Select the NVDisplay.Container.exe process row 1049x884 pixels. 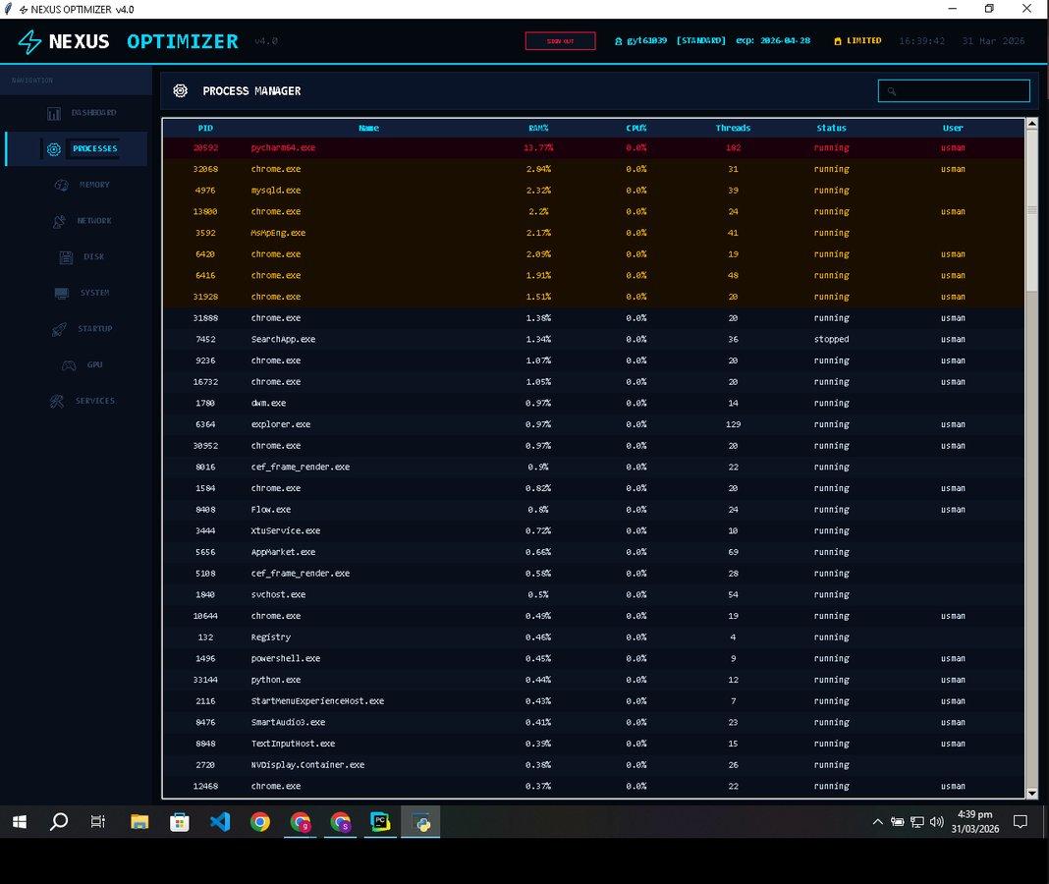point(593,765)
